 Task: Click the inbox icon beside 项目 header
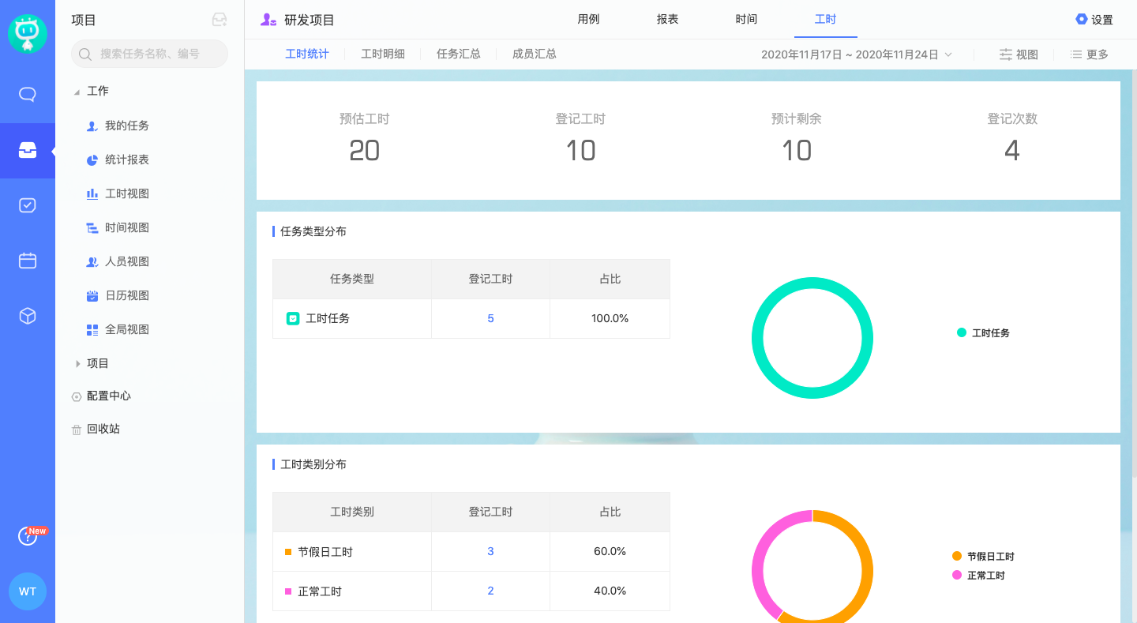[220, 21]
